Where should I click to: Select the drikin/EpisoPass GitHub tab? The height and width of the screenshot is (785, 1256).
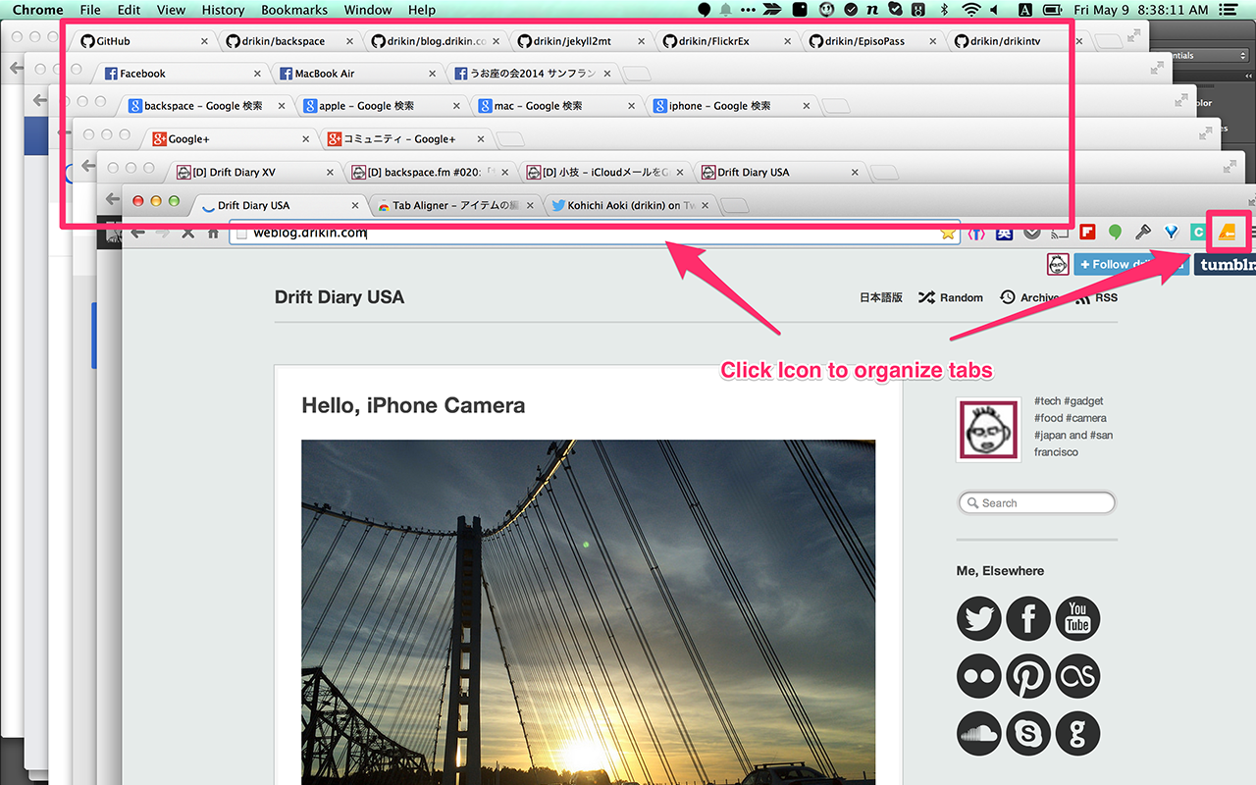tap(874, 41)
